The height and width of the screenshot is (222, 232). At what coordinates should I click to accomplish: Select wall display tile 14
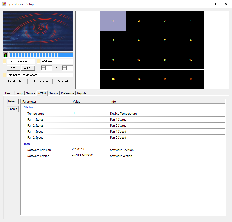(139, 79)
